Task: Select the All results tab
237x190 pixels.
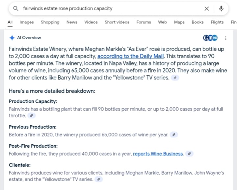Action: (x=10, y=22)
